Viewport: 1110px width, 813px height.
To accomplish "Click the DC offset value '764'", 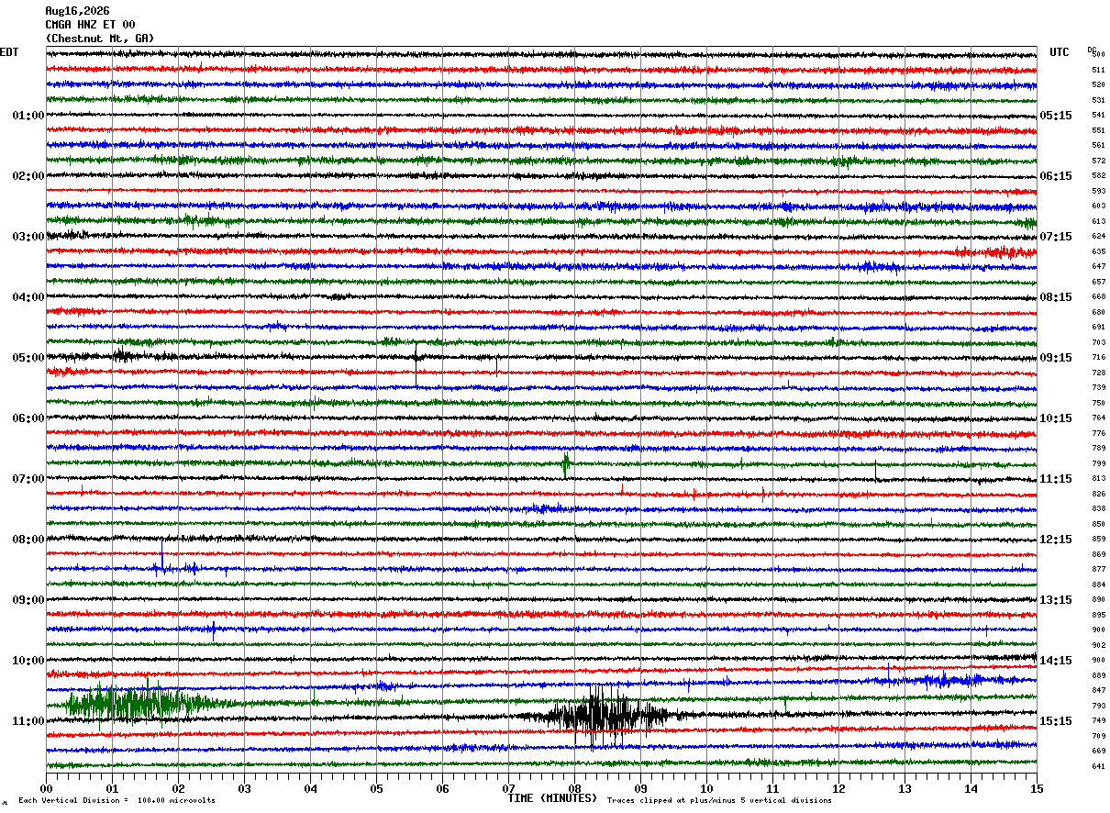I will click(1098, 418).
